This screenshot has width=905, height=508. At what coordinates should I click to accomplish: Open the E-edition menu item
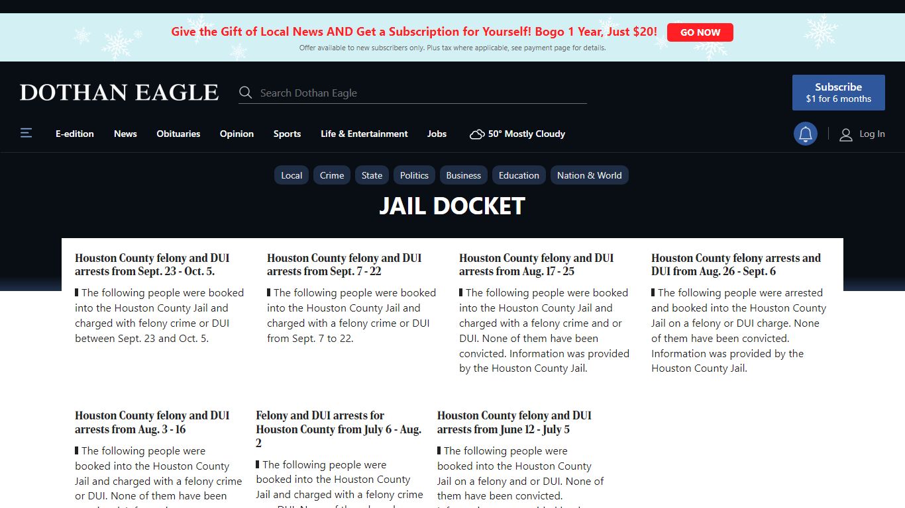75,134
